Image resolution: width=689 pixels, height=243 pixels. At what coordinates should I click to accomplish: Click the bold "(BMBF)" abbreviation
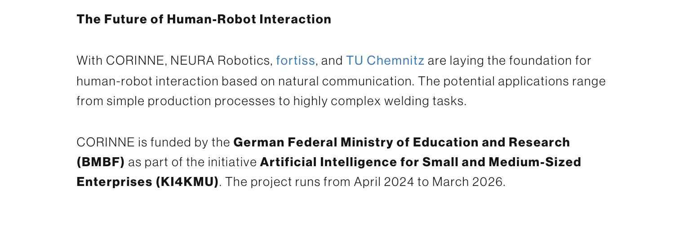pyautogui.click(x=100, y=162)
